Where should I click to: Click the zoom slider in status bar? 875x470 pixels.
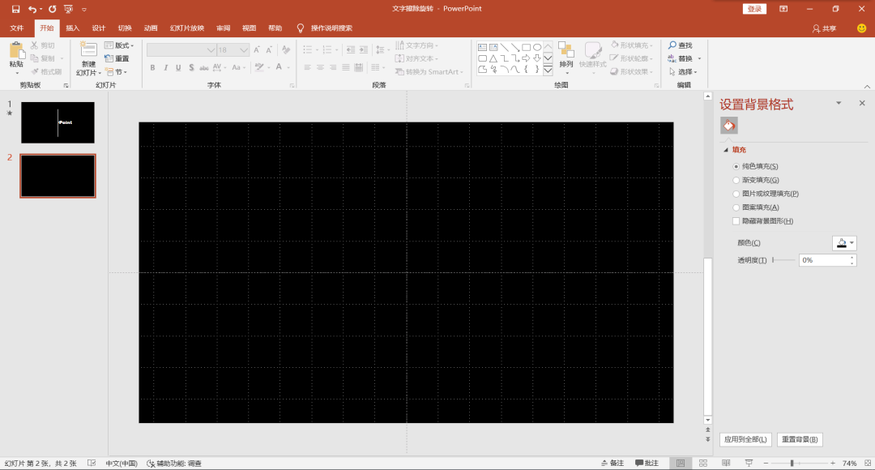click(799, 464)
